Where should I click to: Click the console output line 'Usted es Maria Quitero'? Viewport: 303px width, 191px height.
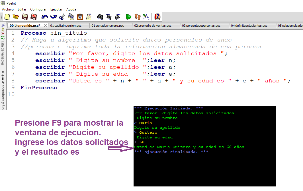(189, 147)
